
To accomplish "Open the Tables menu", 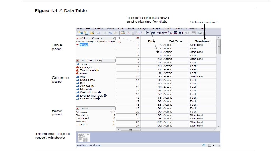I will pyautogui.click(x=99, y=29).
